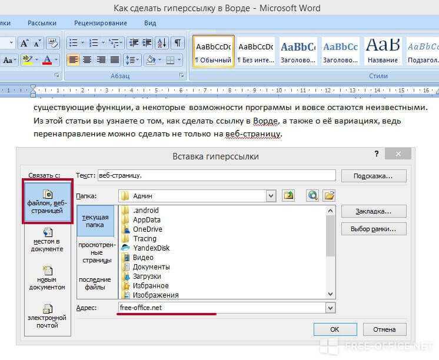The image size is (439, 360).
Task: Open the Папка Админ dropdown
Action: click(x=271, y=196)
